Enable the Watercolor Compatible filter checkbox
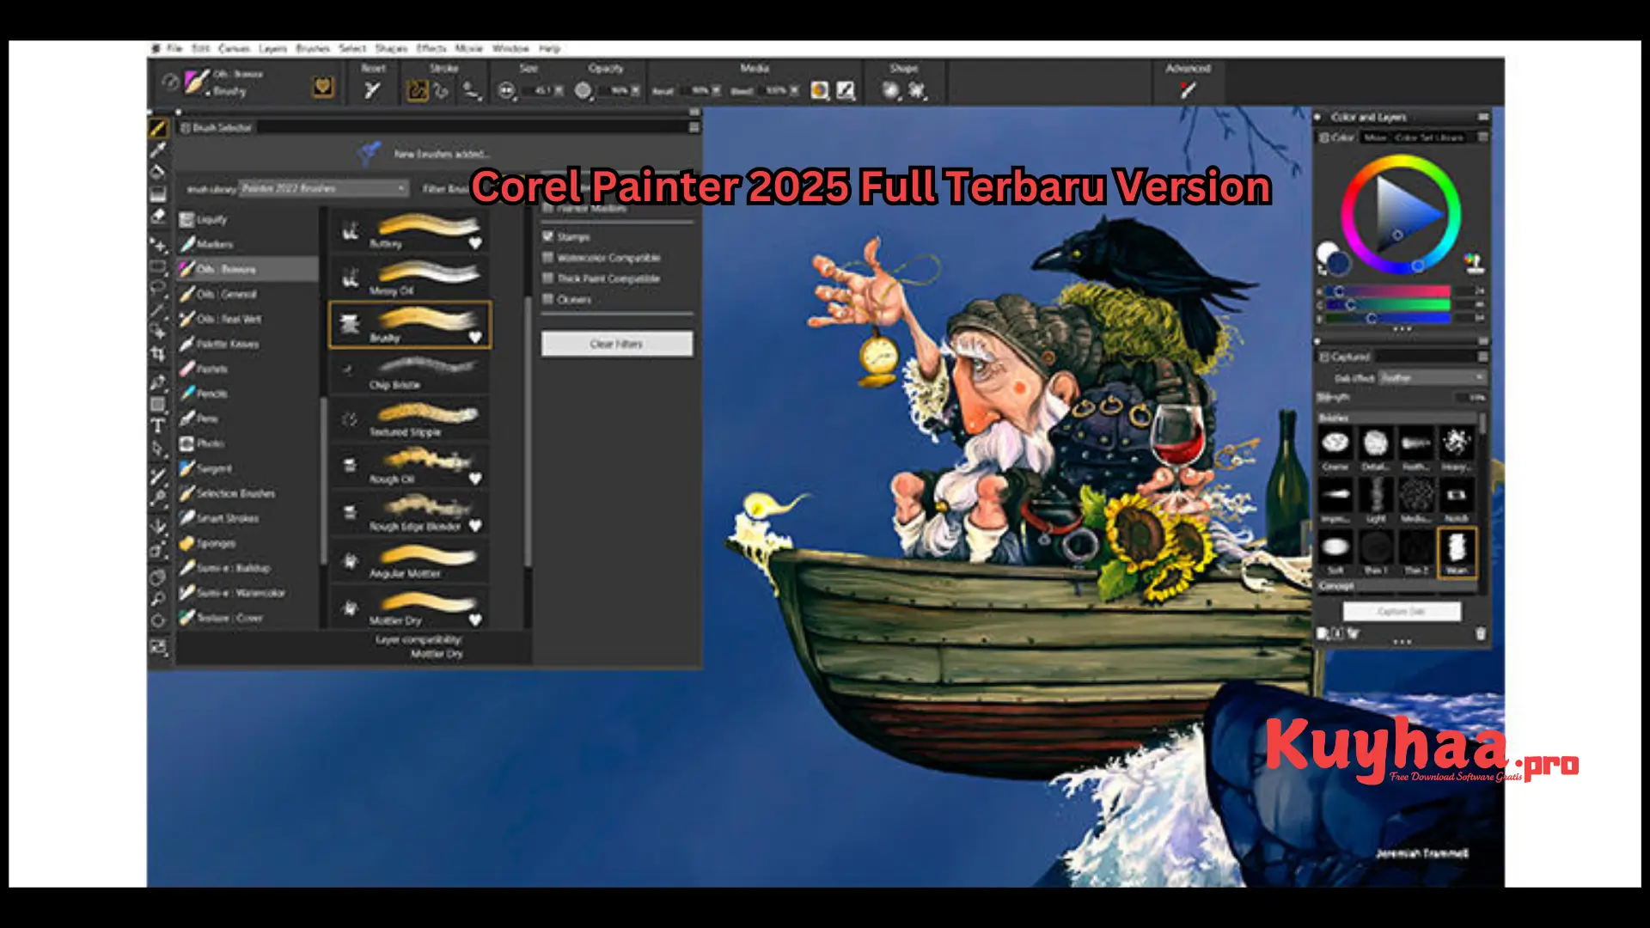The height and width of the screenshot is (928, 1650). 549,258
